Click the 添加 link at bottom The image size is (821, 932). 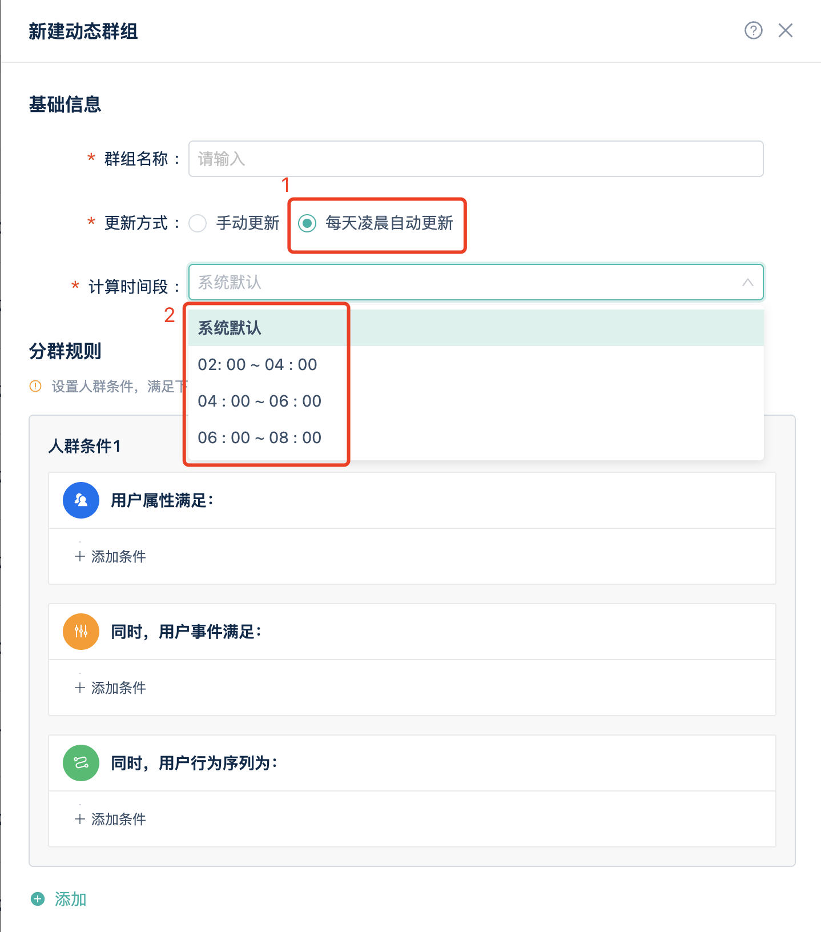point(70,899)
